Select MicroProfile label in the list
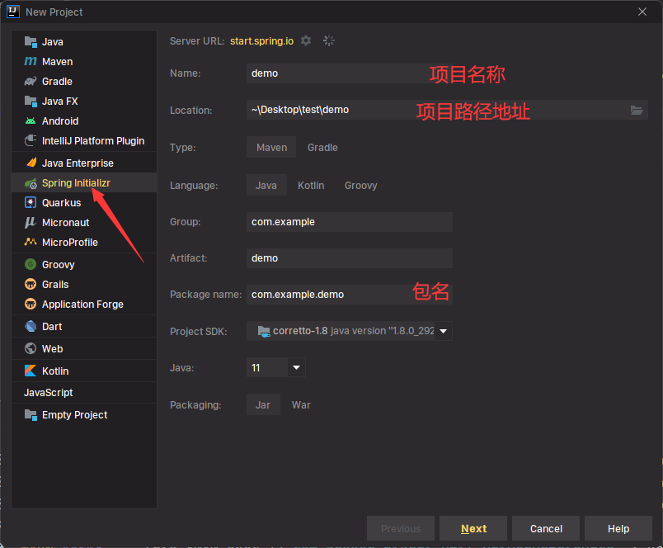The image size is (663, 548). [x=70, y=243]
